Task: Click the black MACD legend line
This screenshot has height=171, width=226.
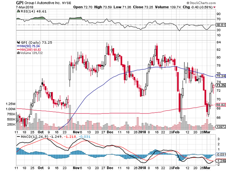Action: click(x=18, y=136)
